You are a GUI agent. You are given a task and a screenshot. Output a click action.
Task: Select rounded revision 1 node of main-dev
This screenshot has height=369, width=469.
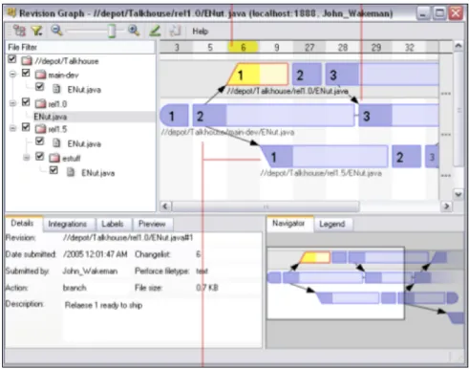click(x=174, y=116)
